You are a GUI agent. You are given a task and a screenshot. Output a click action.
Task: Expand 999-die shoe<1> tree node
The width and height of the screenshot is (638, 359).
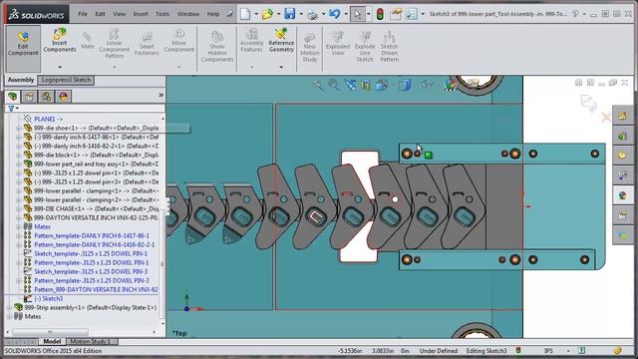click(19, 128)
